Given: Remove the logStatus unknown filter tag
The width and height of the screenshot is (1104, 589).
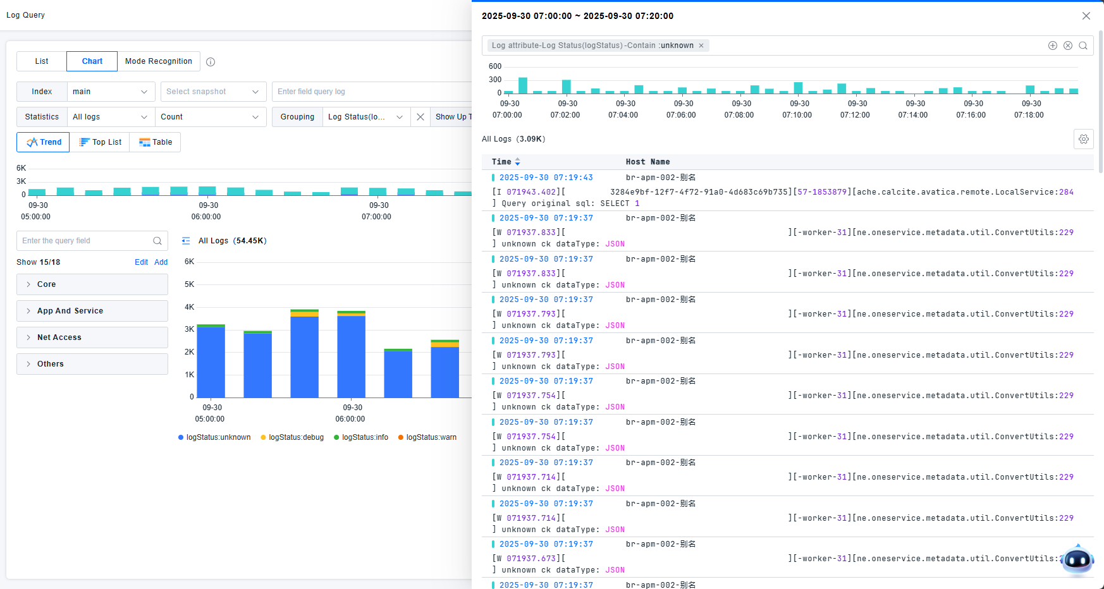Looking at the screenshot, I should coord(701,46).
